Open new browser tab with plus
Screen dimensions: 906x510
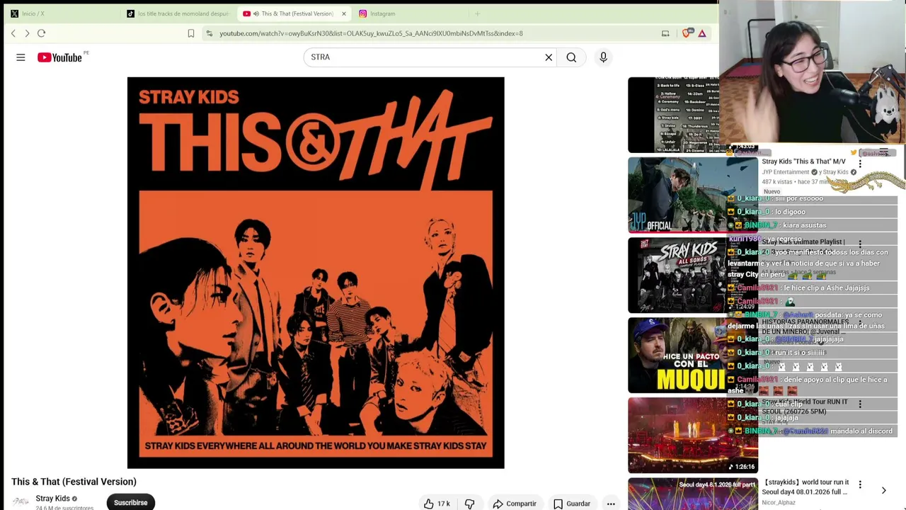tap(477, 13)
